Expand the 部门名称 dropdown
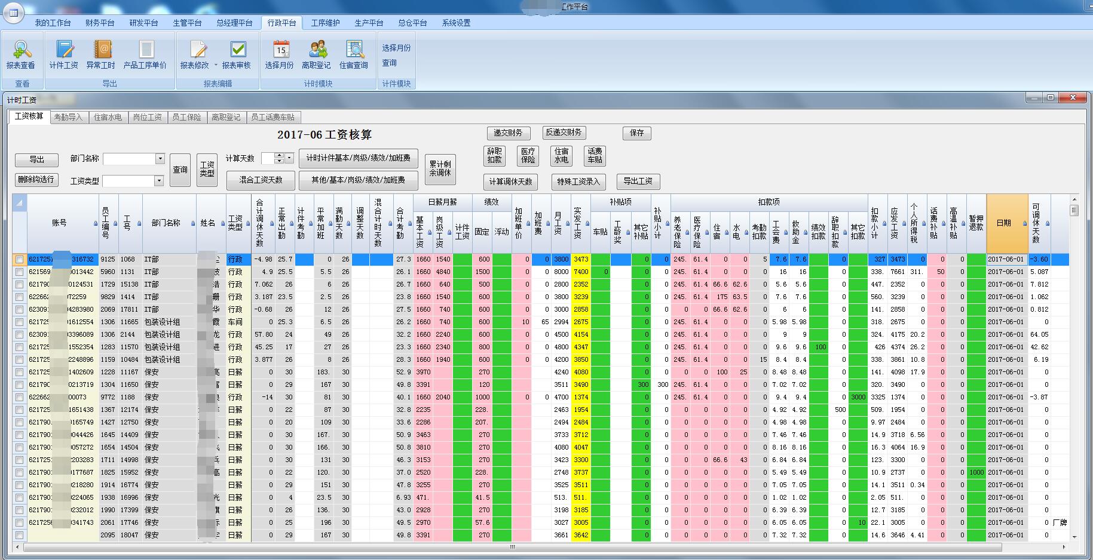 pyautogui.click(x=160, y=159)
